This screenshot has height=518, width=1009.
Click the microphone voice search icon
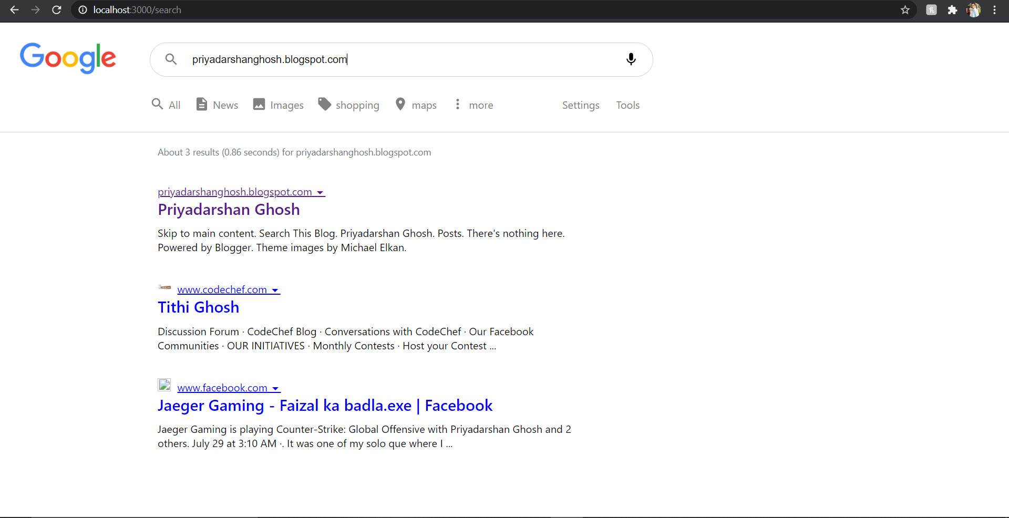(x=631, y=59)
